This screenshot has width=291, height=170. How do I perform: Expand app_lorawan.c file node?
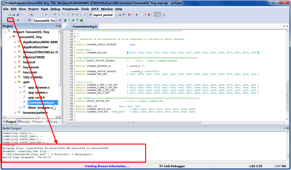(x=20, y=87)
